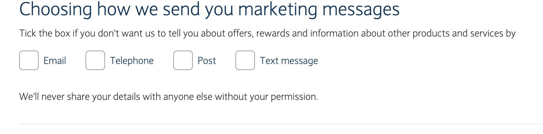Click the "Telephone" label text
The image size is (543, 134).
point(132,61)
